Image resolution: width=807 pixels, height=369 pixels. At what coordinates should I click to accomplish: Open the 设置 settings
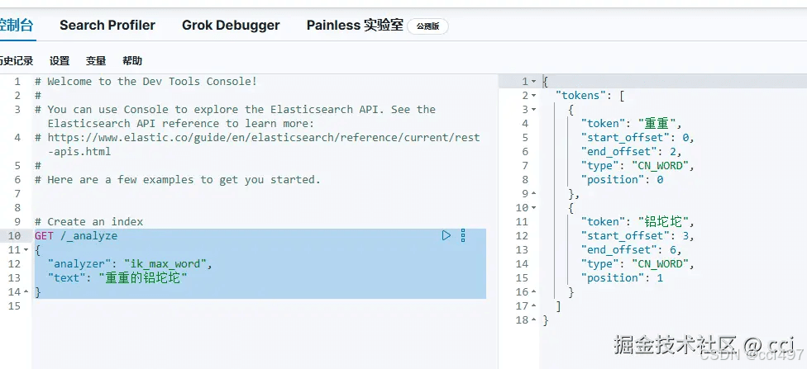coord(60,61)
